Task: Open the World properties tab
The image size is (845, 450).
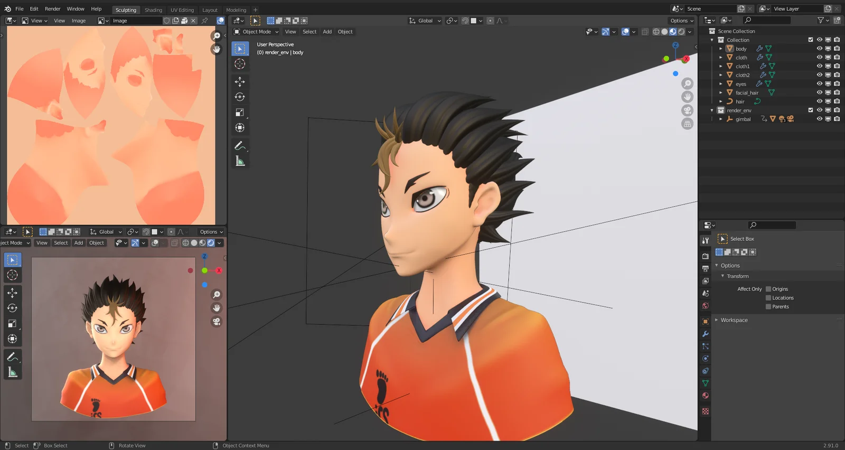Action: click(x=706, y=306)
